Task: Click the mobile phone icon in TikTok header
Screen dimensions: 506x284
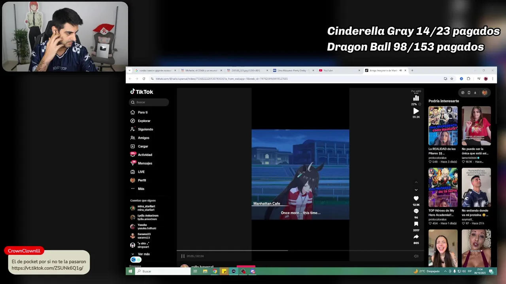Action: [x=469, y=93]
